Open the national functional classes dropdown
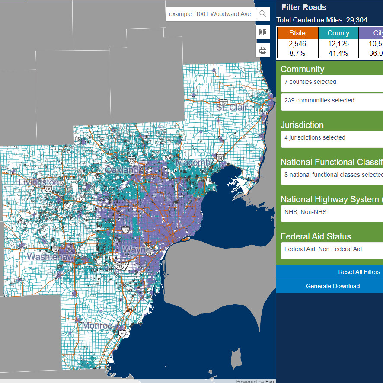Viewport: 383px width, 383px height. 331,175
